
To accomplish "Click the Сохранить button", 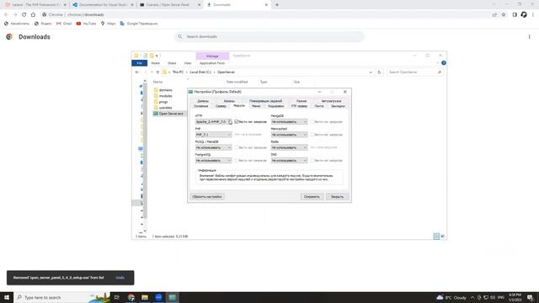I will 312,196.
